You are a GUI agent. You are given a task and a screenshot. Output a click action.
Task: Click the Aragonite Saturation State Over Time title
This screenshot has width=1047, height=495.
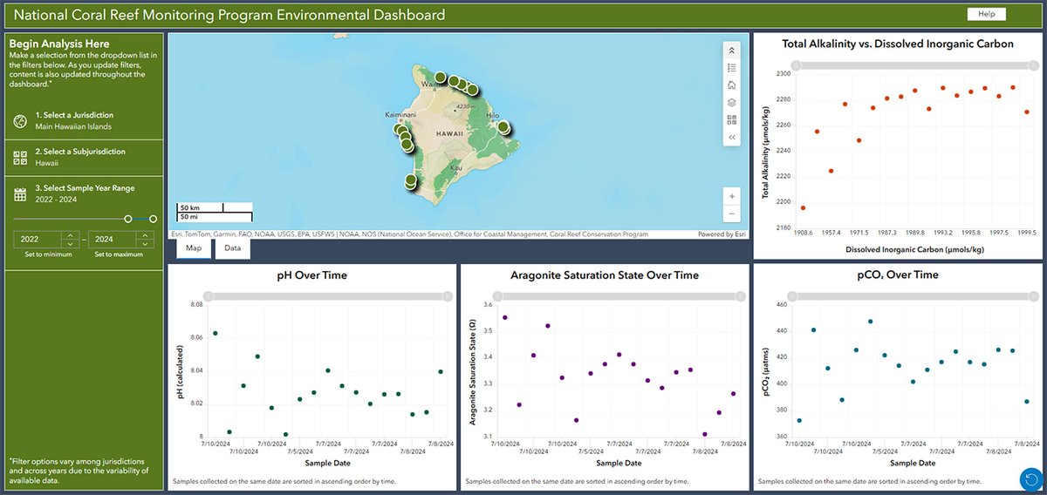tap(605, 275)
